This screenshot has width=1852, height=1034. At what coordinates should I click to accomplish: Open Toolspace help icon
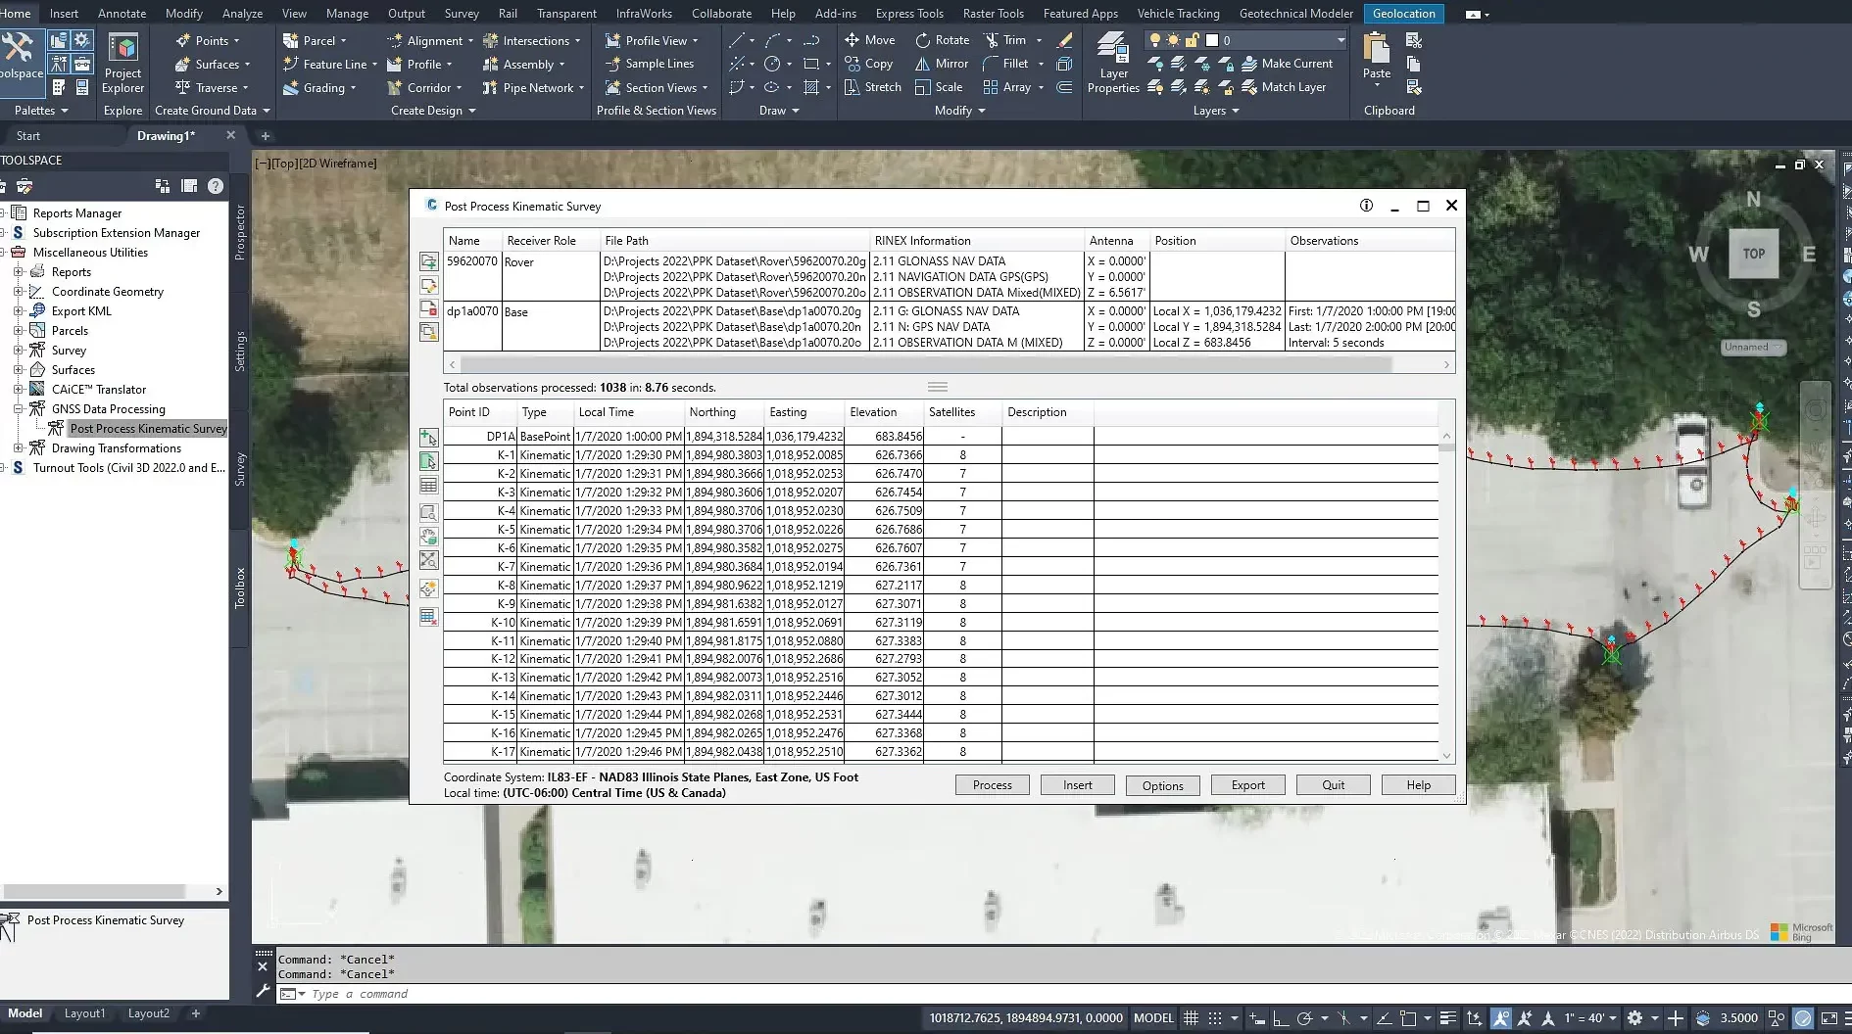216,186
